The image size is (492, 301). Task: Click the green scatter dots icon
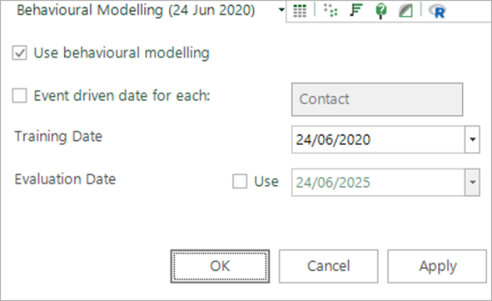pos(332,11)
